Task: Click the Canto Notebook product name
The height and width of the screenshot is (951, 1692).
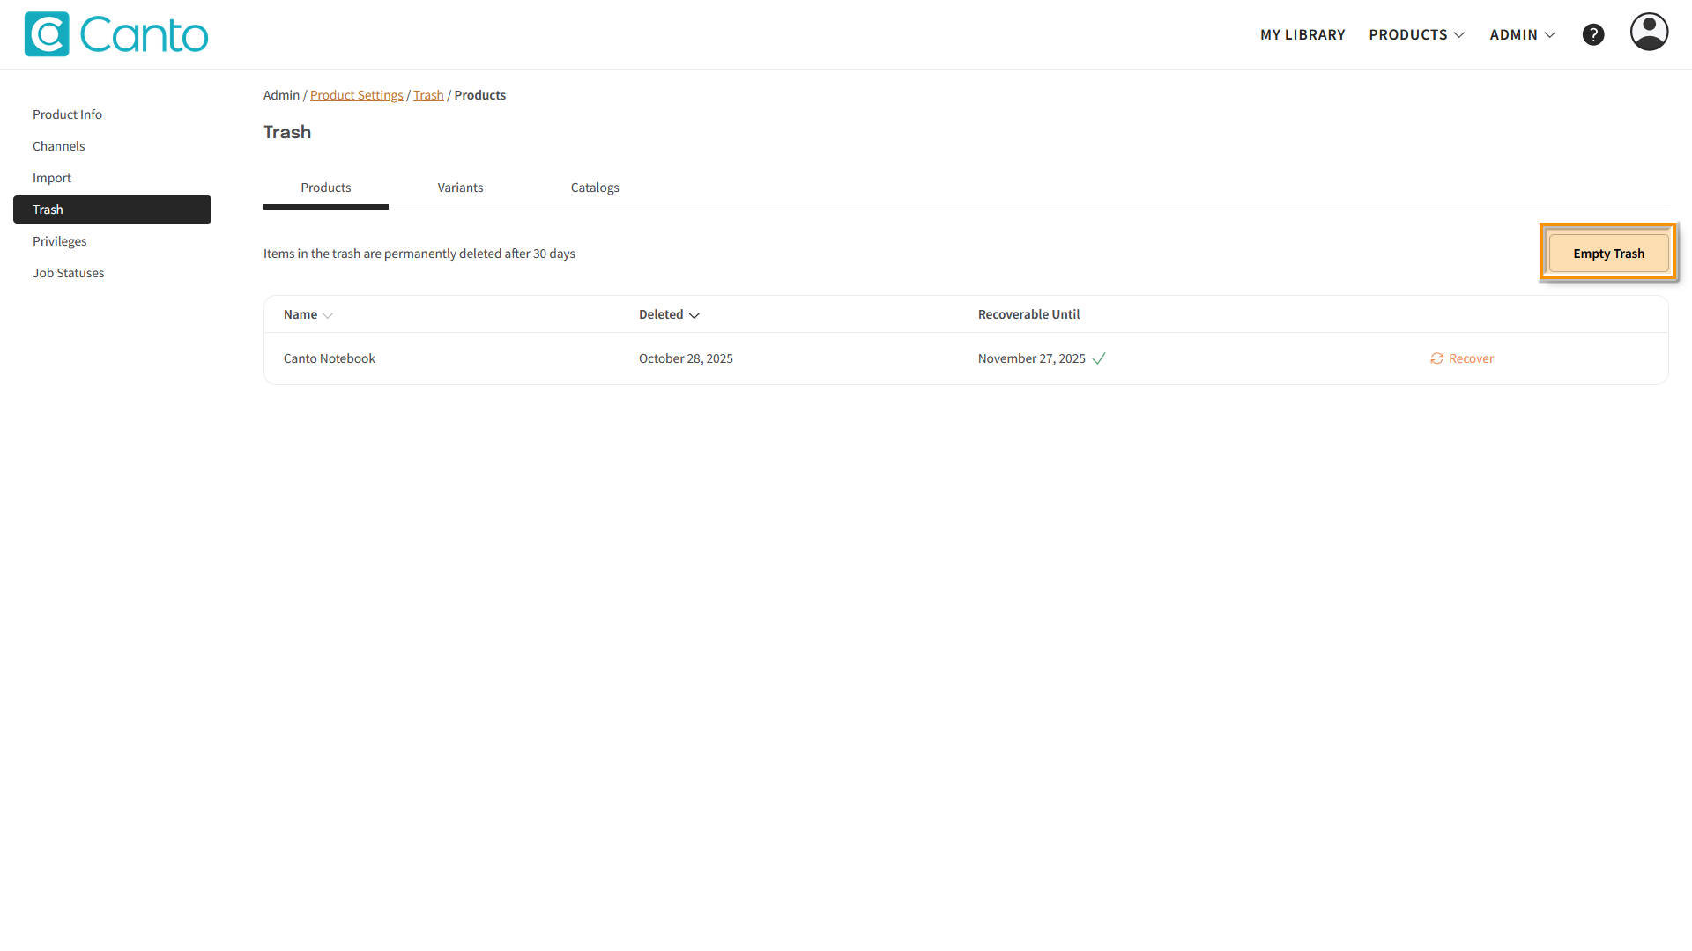Action: [x=330, y=358]
